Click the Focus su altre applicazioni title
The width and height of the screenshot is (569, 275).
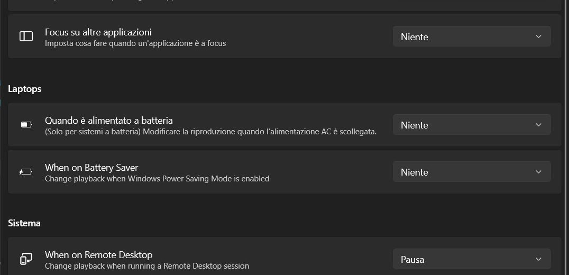pyautogui.click(x=98, y=32)
